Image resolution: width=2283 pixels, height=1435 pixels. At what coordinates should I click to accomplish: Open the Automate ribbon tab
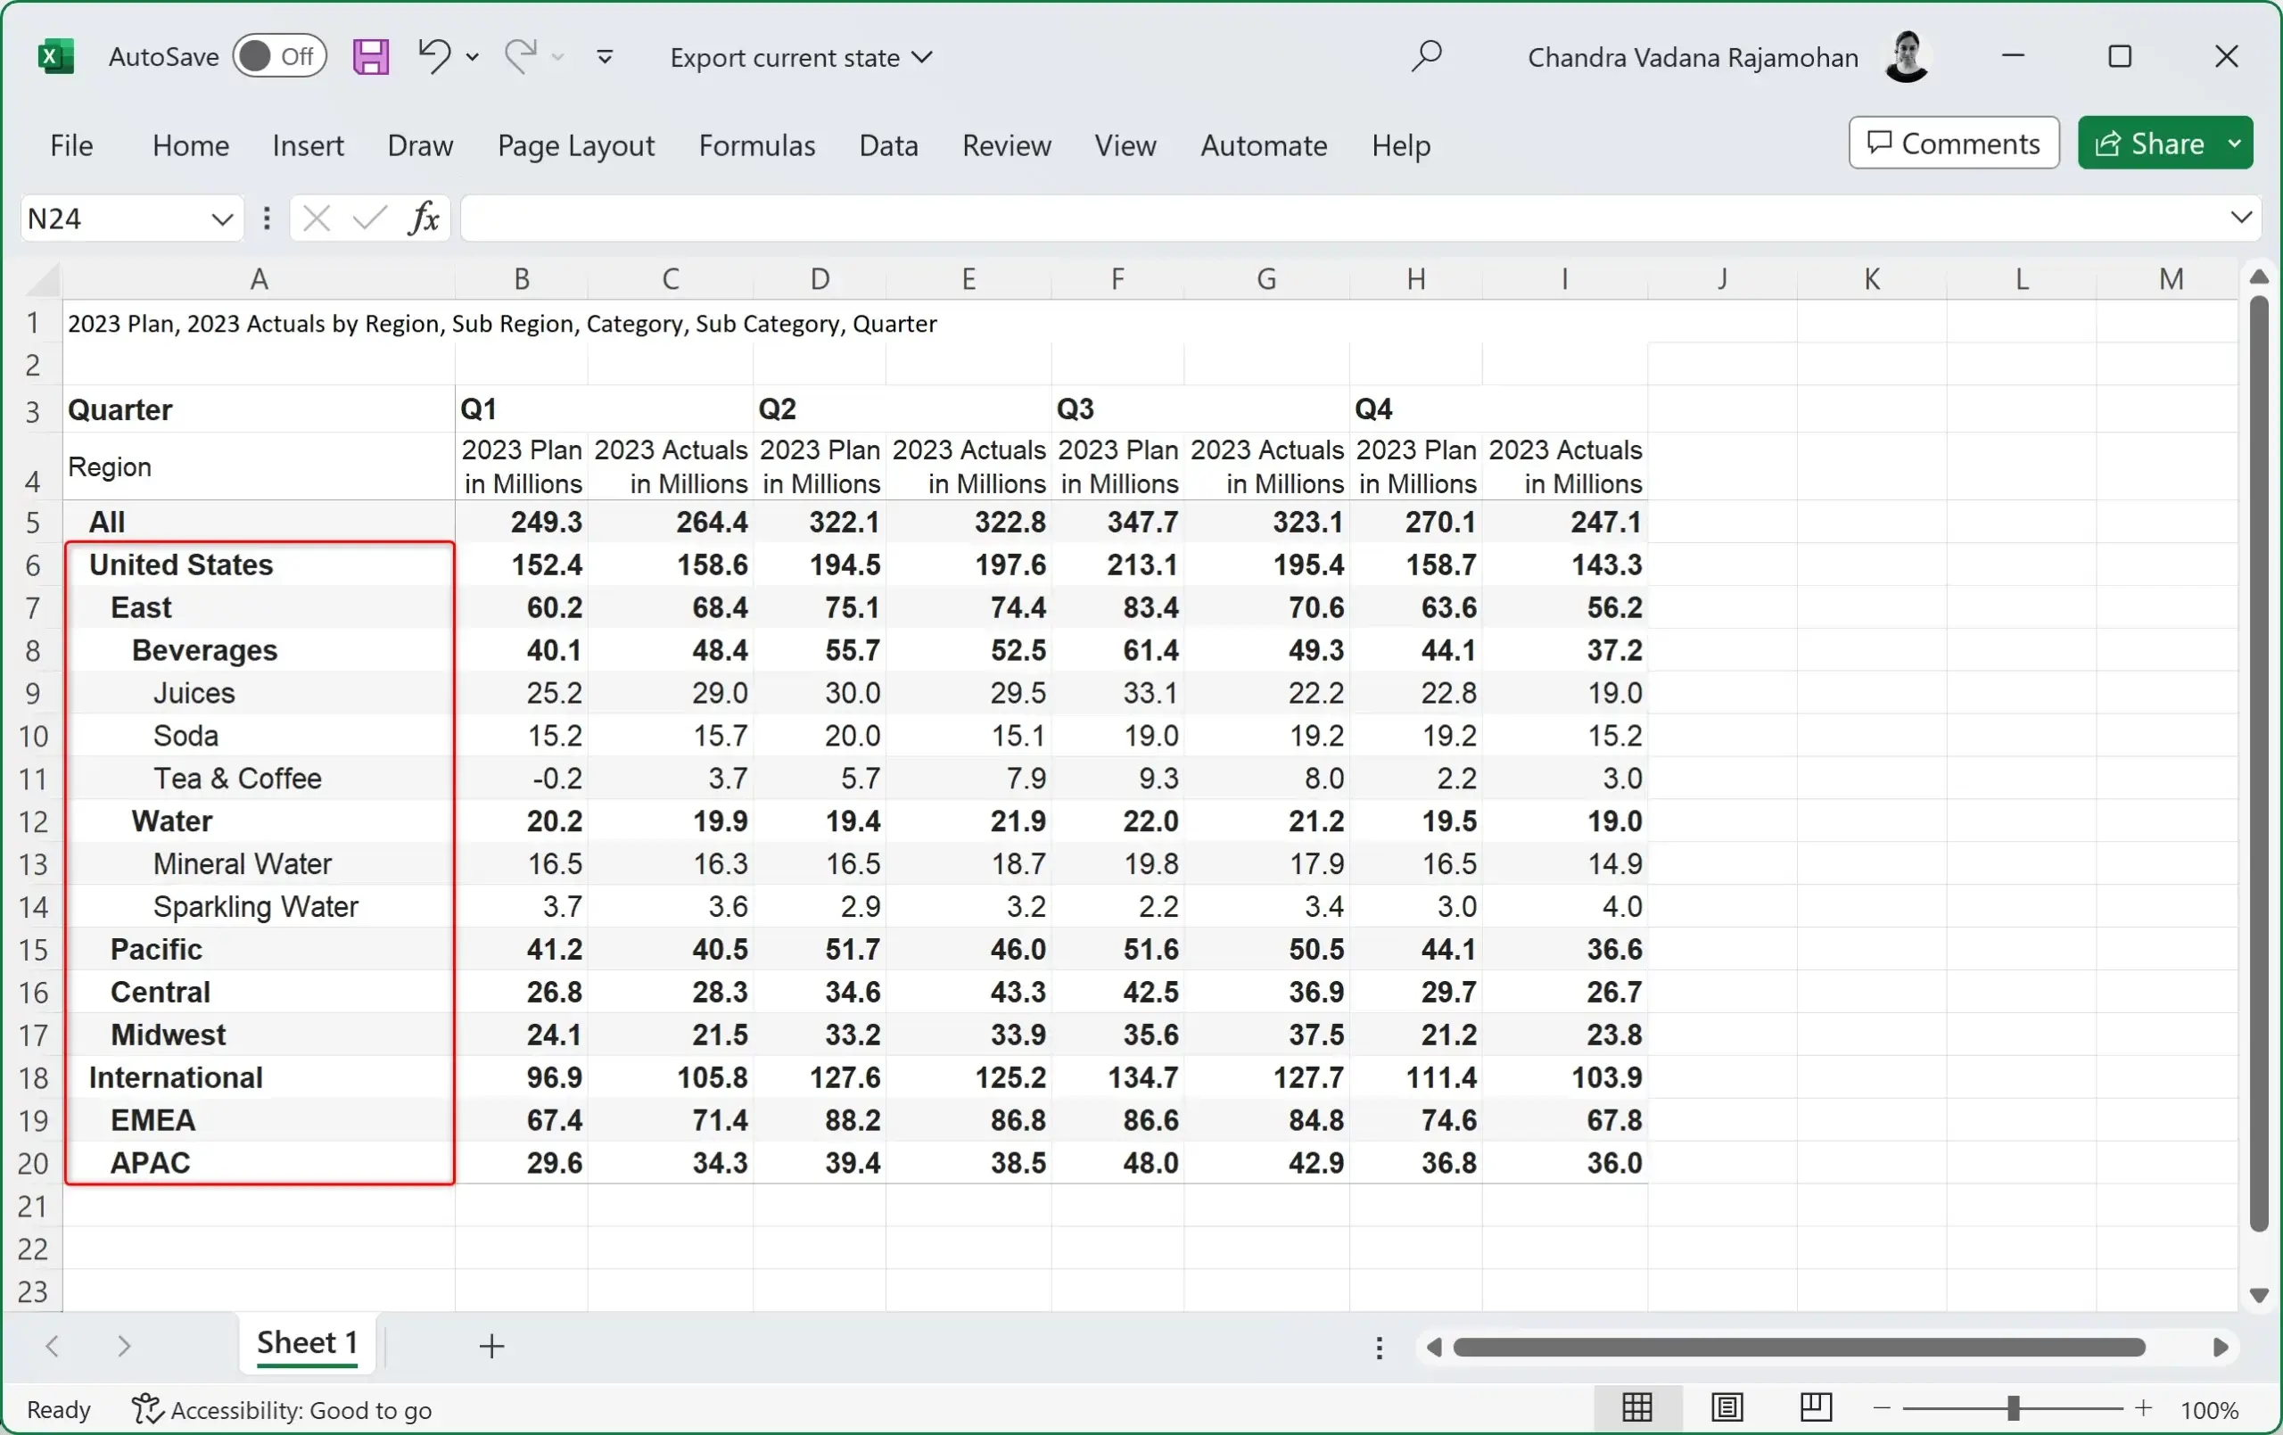tap(1264, 145)
